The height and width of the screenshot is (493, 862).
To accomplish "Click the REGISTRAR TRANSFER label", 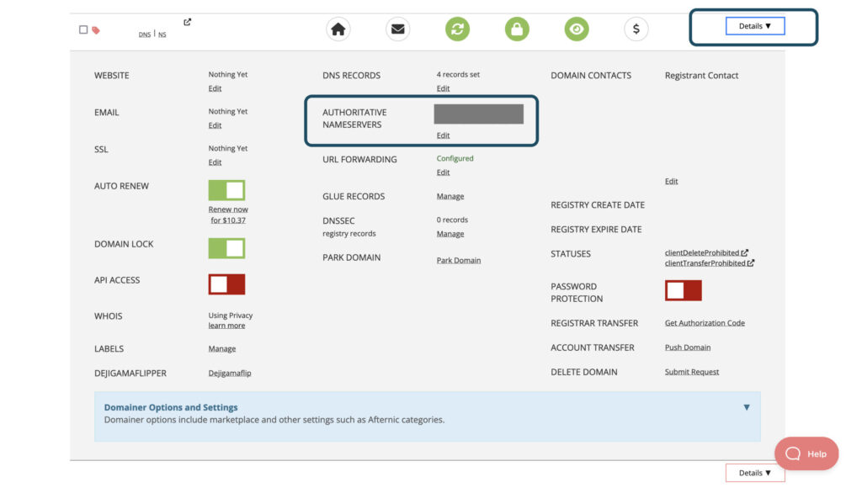I will [x=594, y=323].
